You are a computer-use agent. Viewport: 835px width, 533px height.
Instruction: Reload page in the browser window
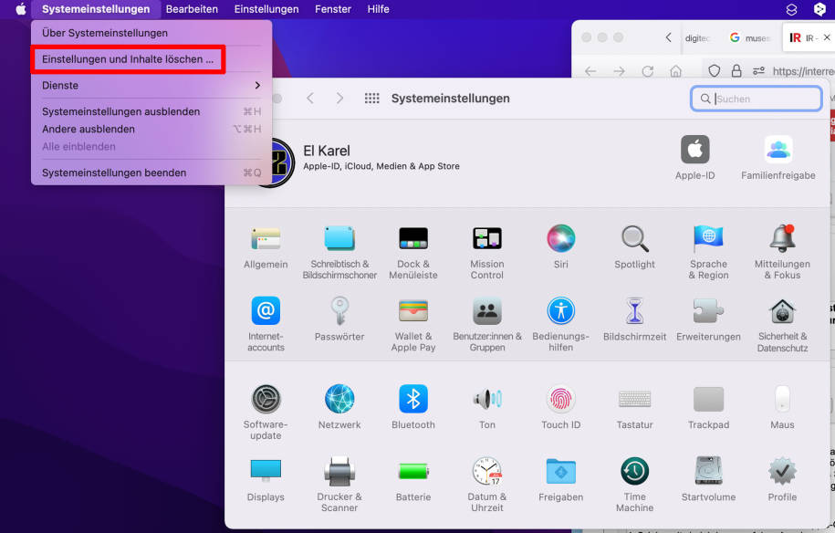[x=648, y=71]
